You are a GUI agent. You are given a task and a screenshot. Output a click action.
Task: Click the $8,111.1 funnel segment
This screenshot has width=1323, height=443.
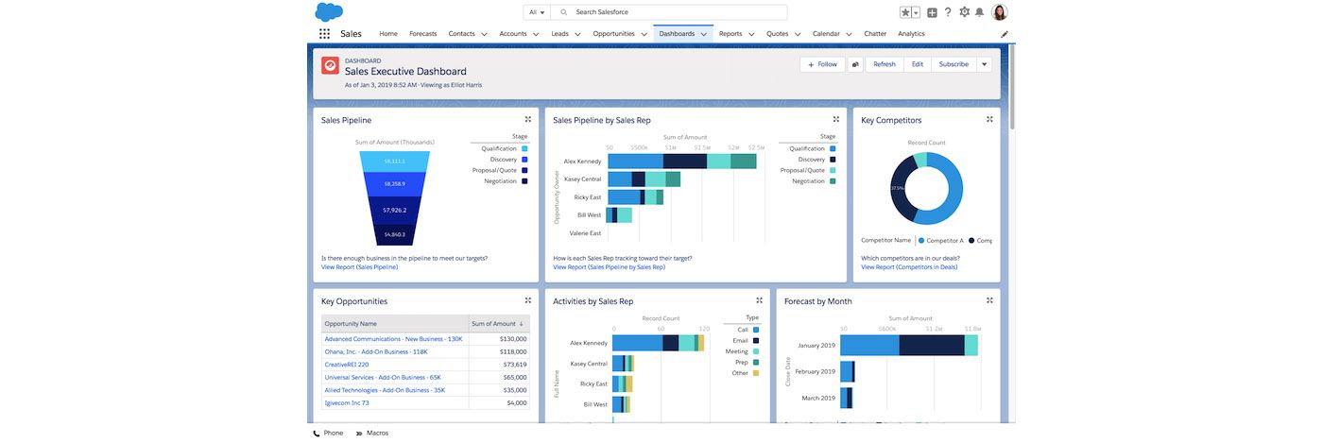[x=395, y=162]
